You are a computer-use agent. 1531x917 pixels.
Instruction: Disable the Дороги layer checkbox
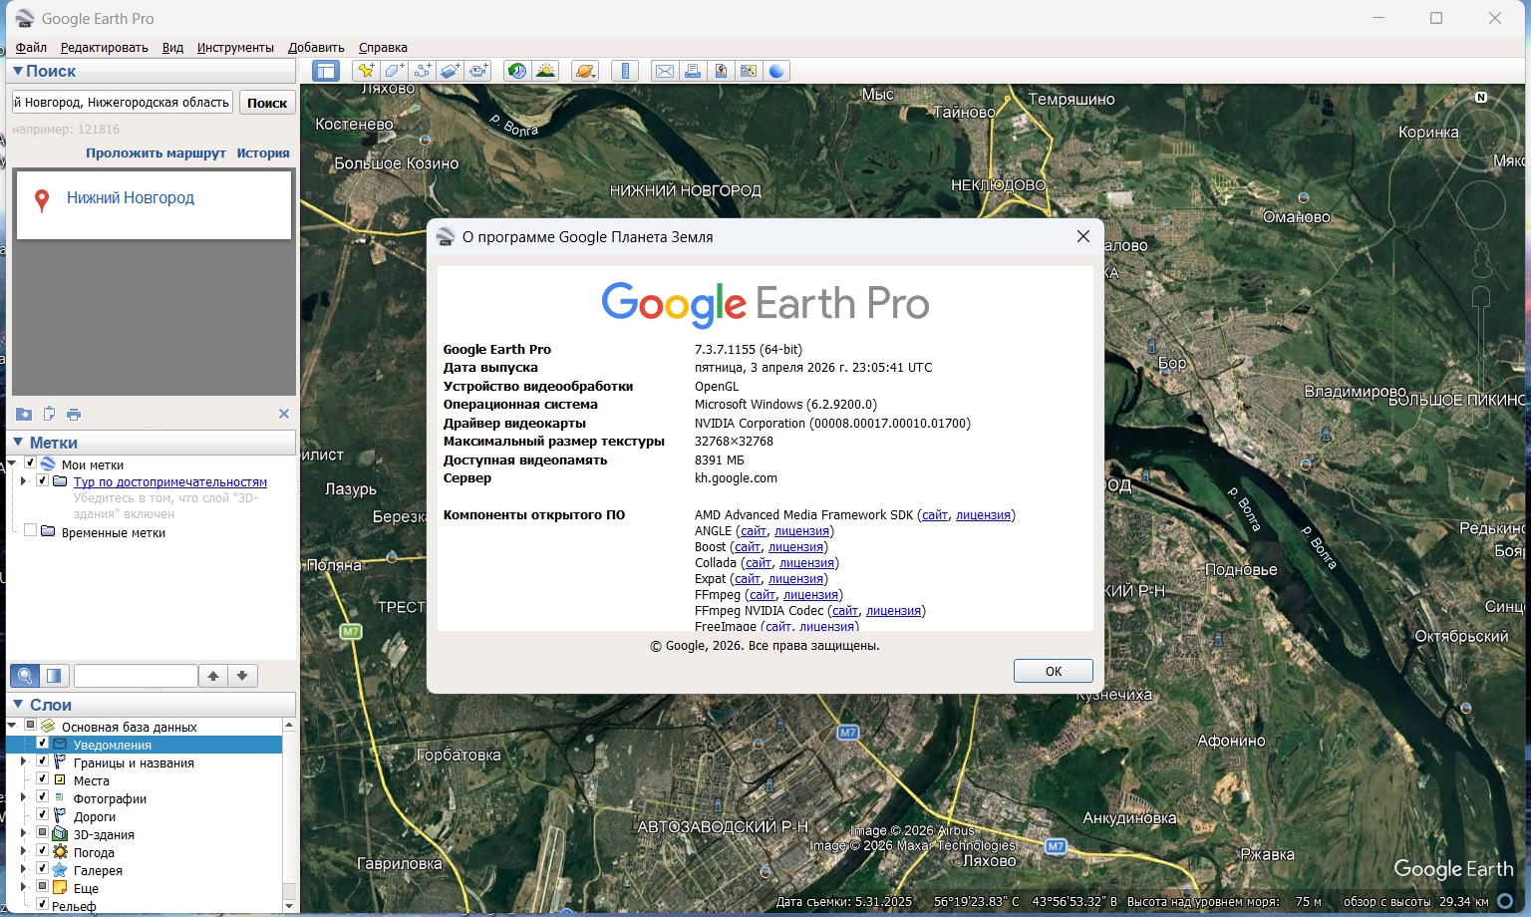tap(42, 815)
